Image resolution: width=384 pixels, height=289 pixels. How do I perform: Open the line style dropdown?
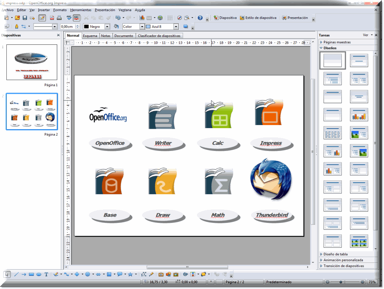[x=54, y=27]
